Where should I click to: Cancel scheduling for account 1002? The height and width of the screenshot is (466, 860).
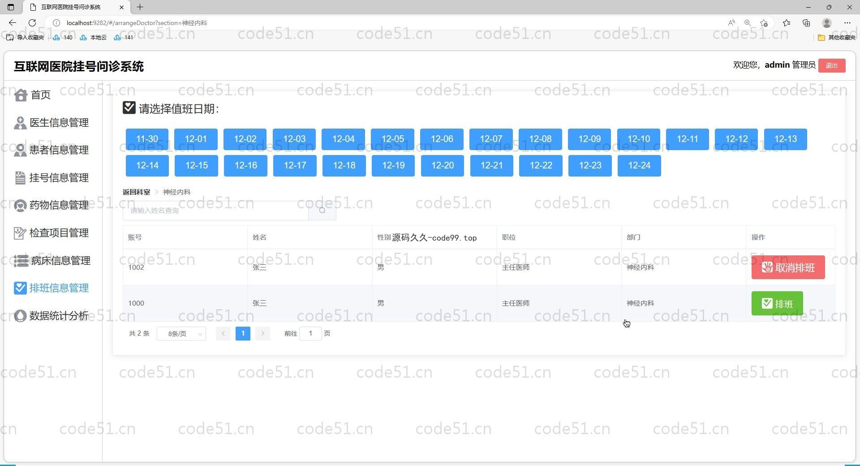click(x=788, y=268)
